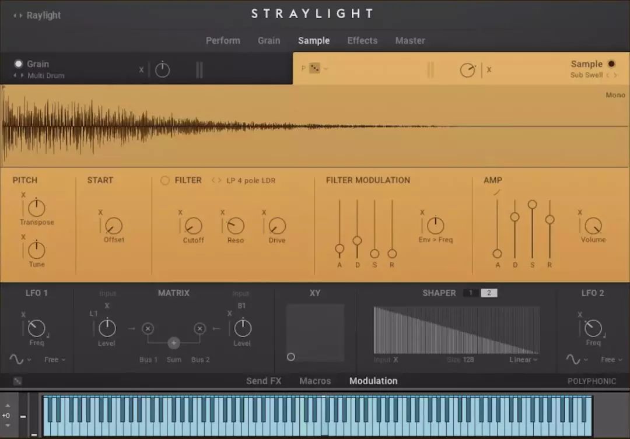
Task: Open the Effects tab
Action: [362, 41]
